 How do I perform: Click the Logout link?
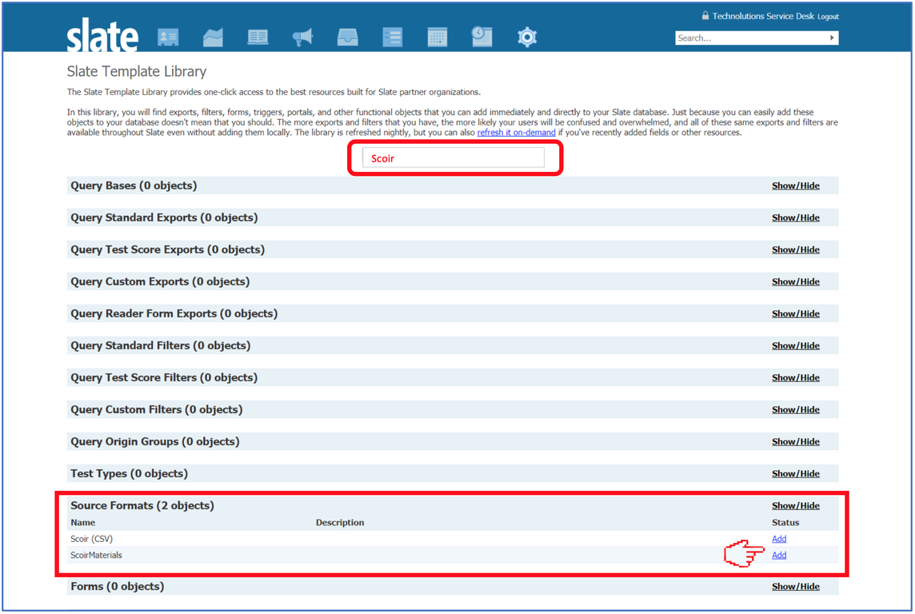tap(828, 17)
